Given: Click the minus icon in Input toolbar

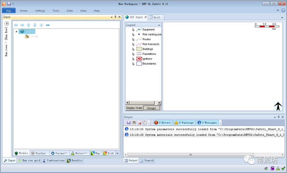Looking at the screenshot, I should 48,25.
